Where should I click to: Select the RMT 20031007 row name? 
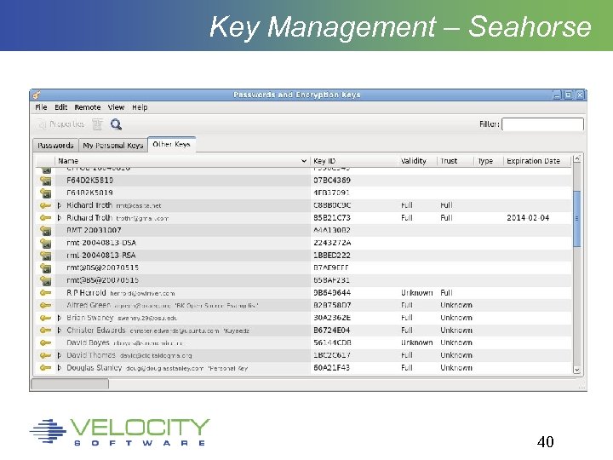[94, 230]
